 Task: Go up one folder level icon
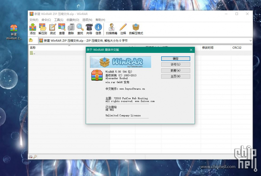pos(31,40)
